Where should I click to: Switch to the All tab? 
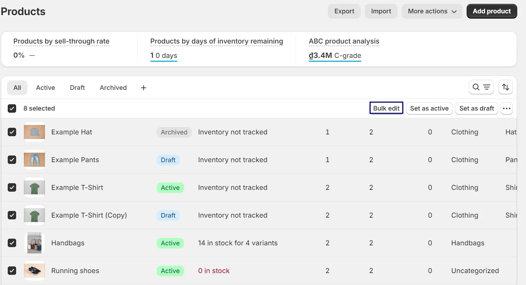(x=17, y=88)
